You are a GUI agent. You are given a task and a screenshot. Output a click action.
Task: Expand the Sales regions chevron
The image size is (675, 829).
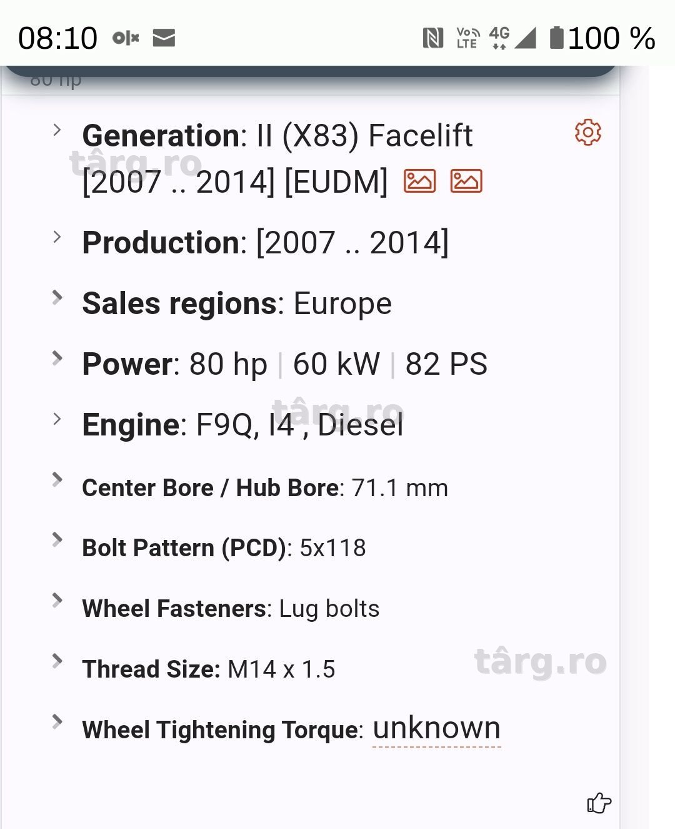[x=57, y=297]
